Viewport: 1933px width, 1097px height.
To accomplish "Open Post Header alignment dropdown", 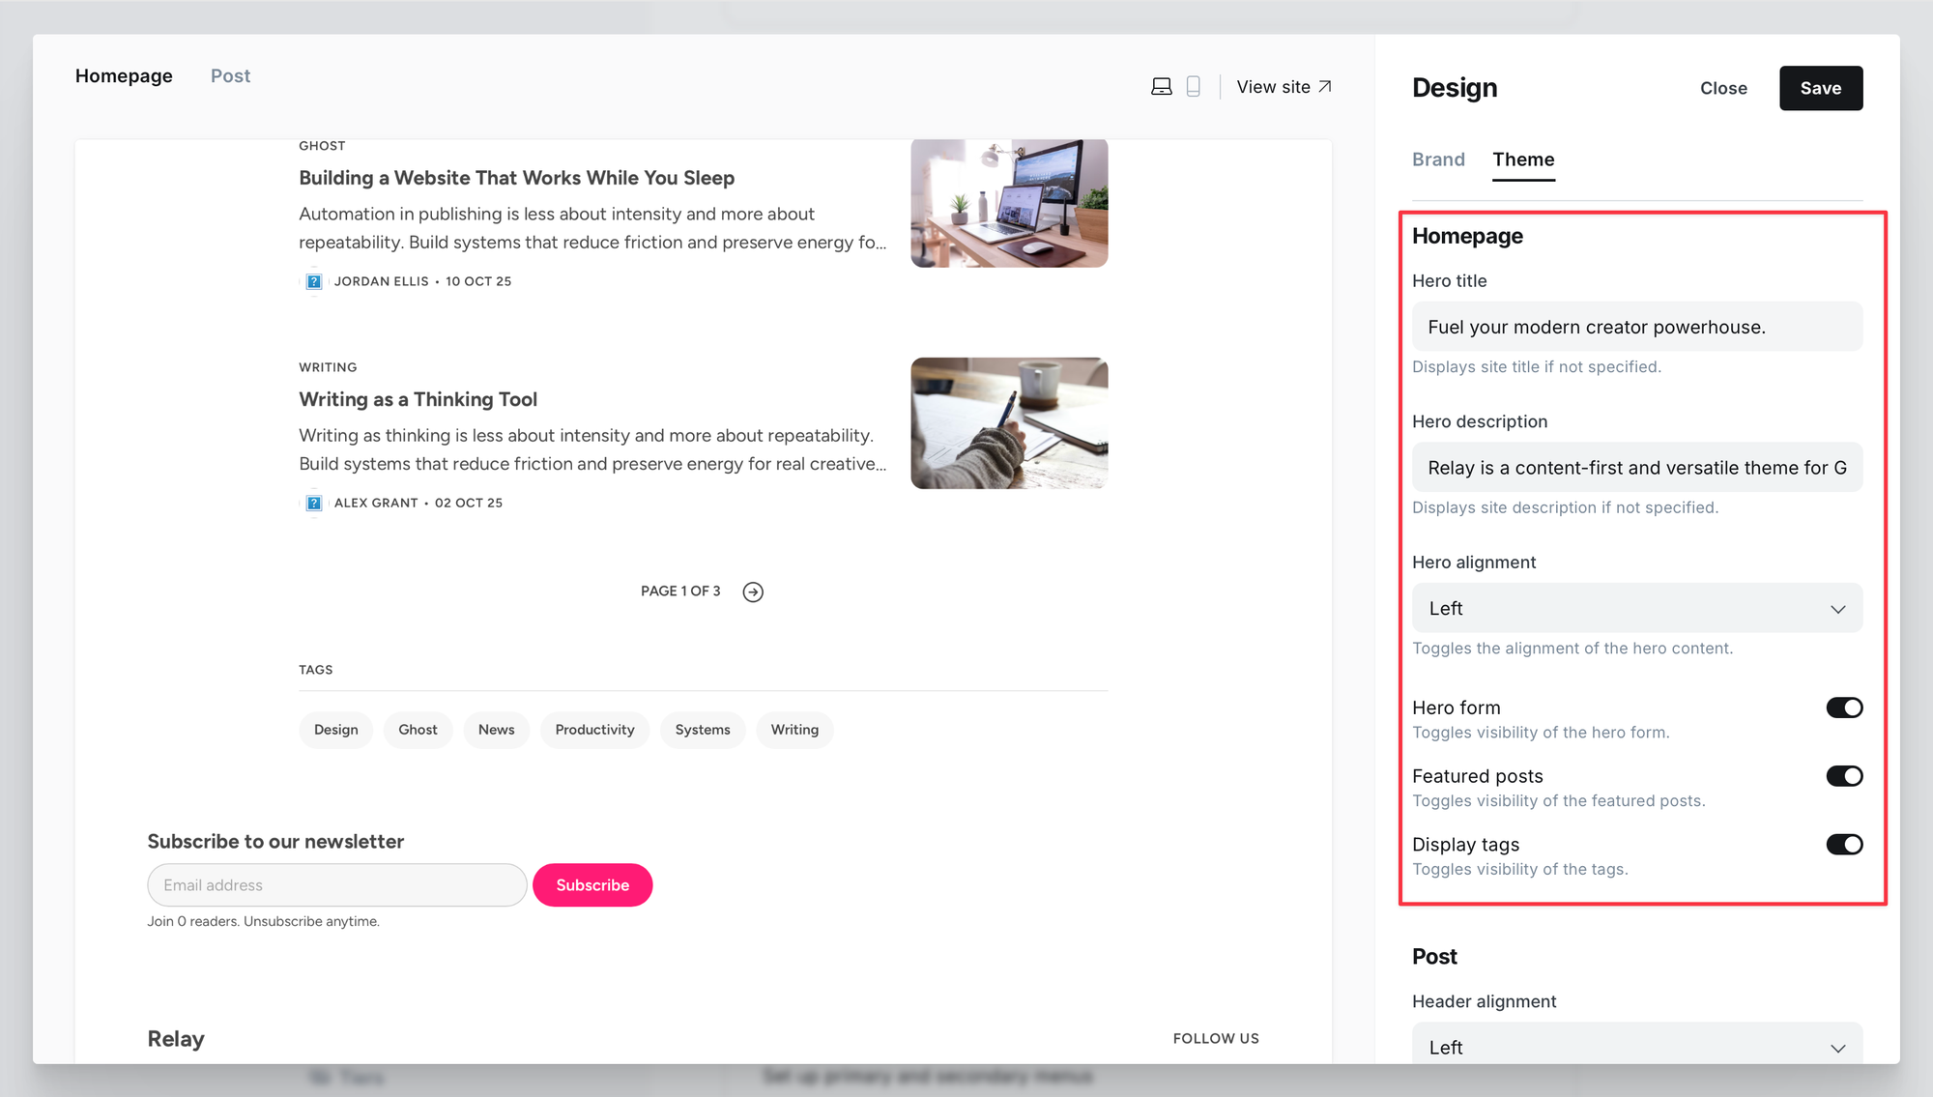I will click(1636, 1046).
